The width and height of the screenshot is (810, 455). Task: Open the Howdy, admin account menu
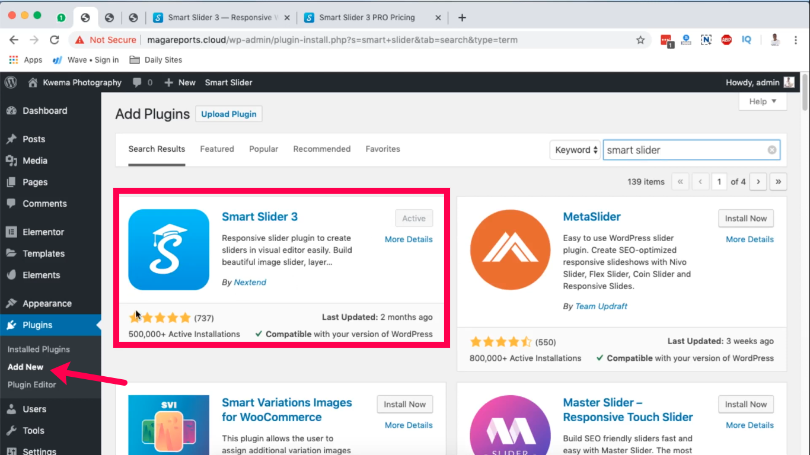[x=760, y=82]
